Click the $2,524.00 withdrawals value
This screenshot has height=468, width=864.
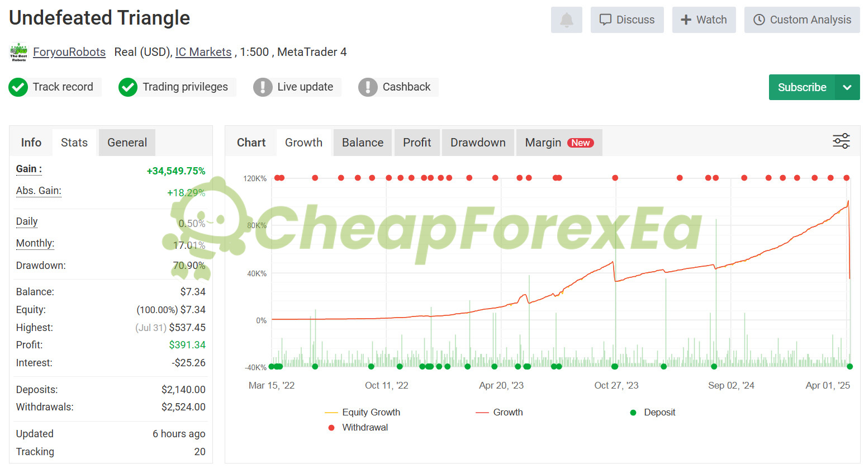[183, 407]
